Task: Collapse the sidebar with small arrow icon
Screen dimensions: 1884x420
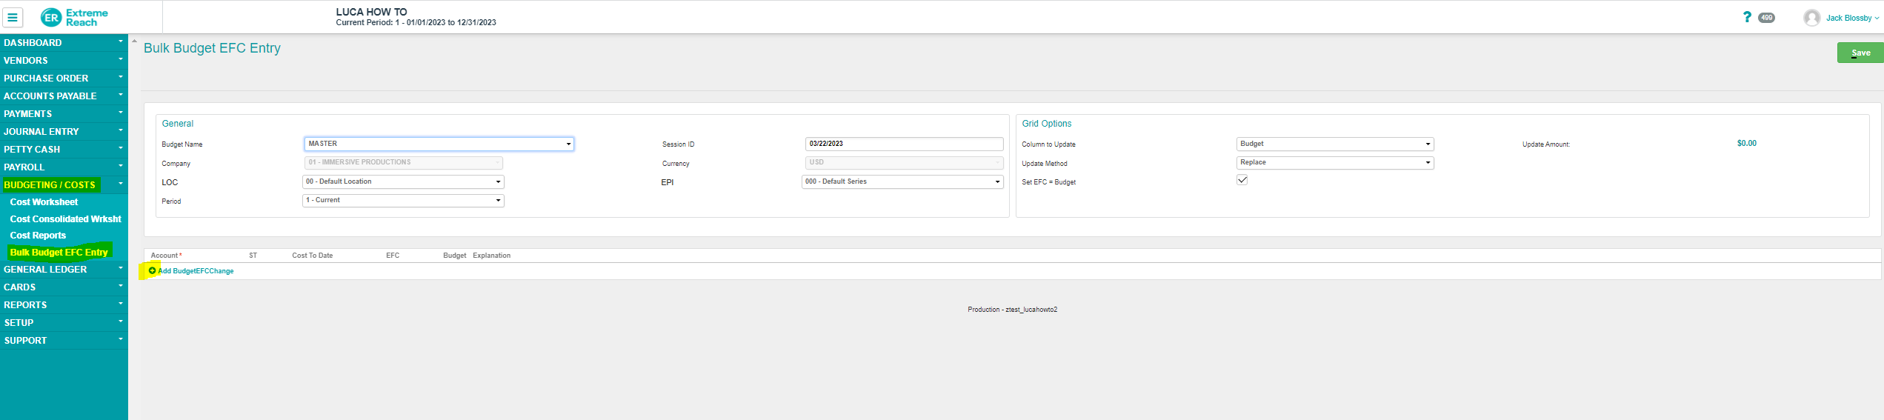Action: pyautogui.click(x=134, y=41)
